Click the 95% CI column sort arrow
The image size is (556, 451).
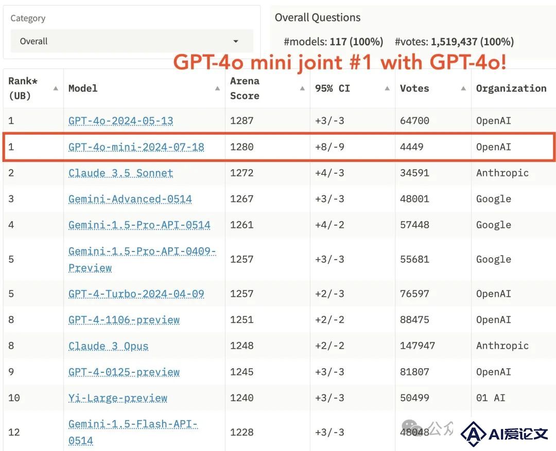click(x=387, y=88)
